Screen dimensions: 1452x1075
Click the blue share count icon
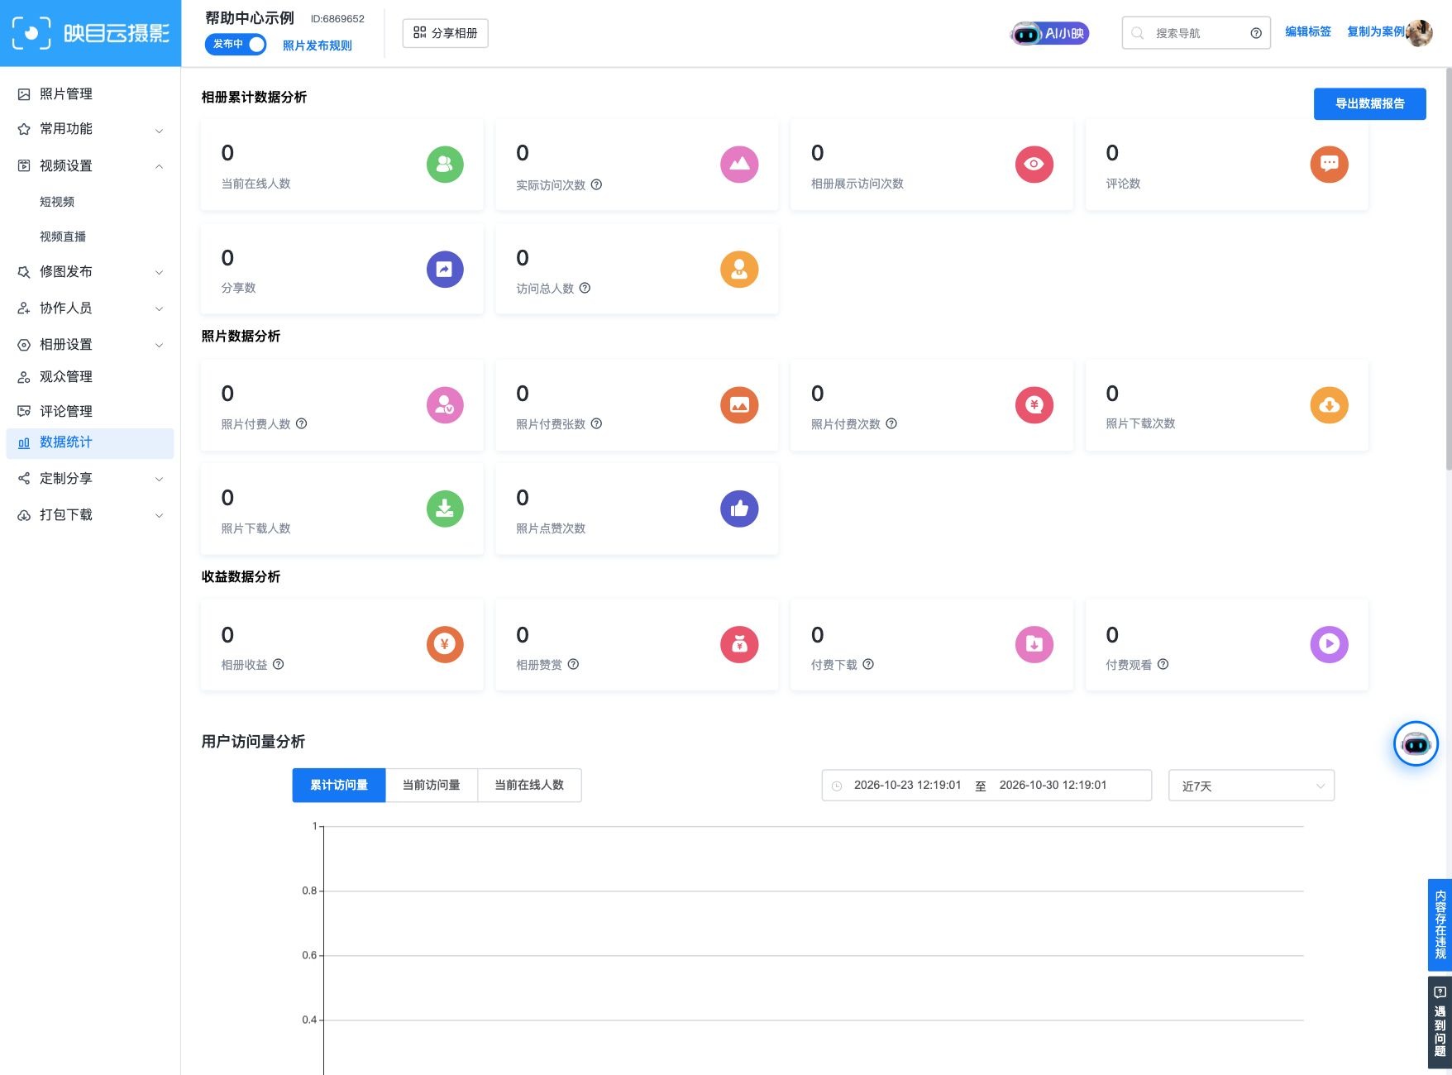point(445,269)
